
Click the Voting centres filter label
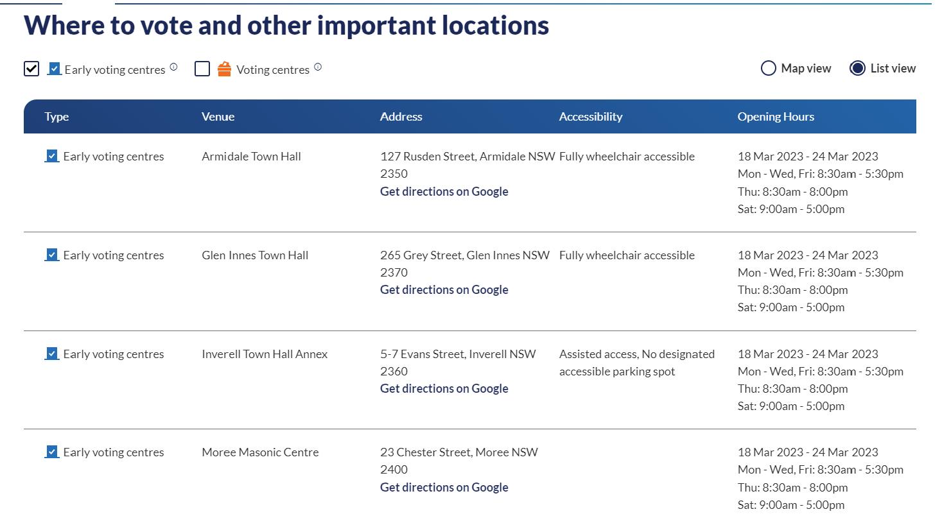pos(273,69)
